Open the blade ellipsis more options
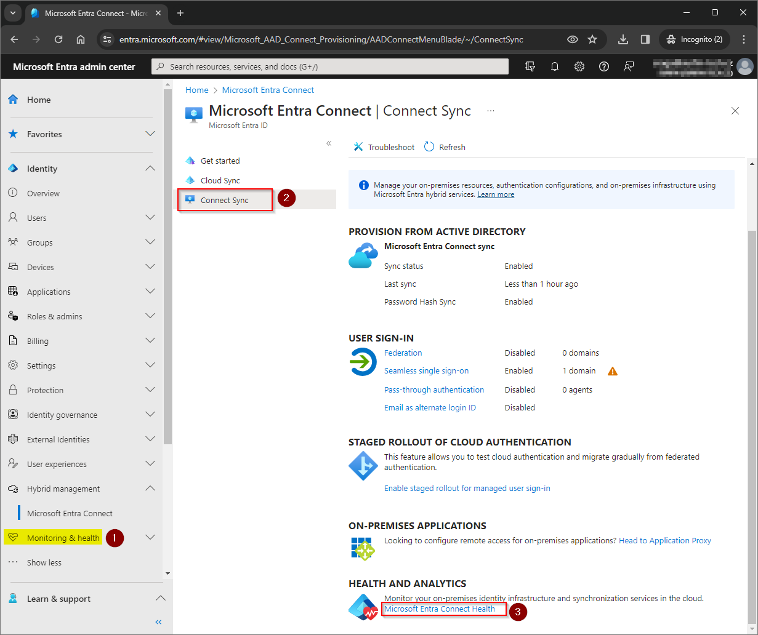Screen dimensions: 758x635 pos(491,111)
